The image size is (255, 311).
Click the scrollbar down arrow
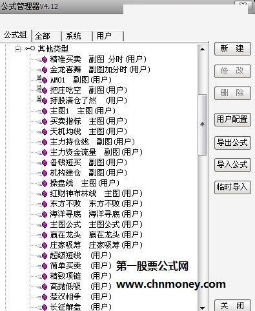coord(202,308)
